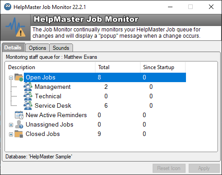Click the Job Monitor pulse warning logo
This screenshot has height=175, width=222.
click(x=16, y=27)
